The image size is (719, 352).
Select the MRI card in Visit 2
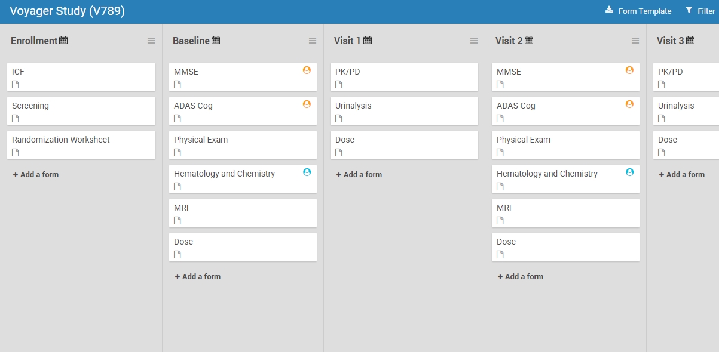pos(565,213)
